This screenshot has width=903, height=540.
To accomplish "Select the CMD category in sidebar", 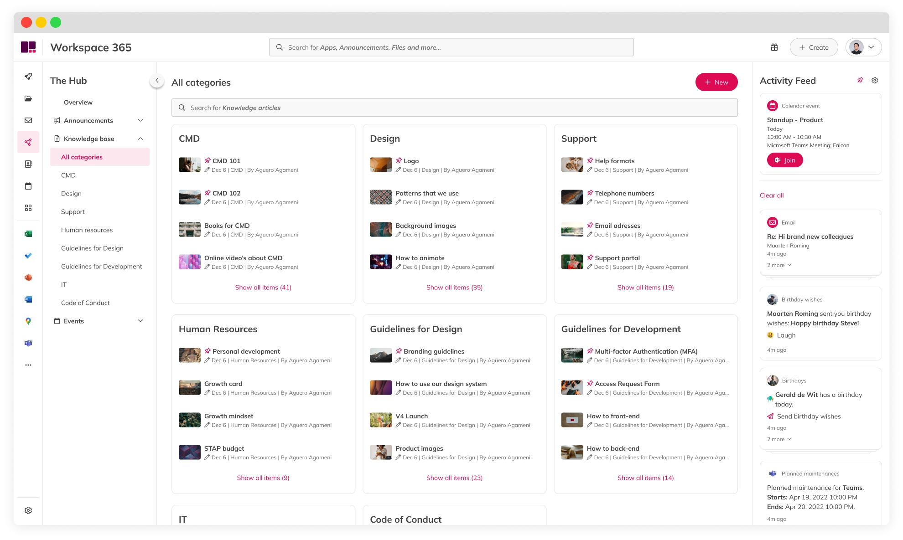I will (x=68, y=175).
